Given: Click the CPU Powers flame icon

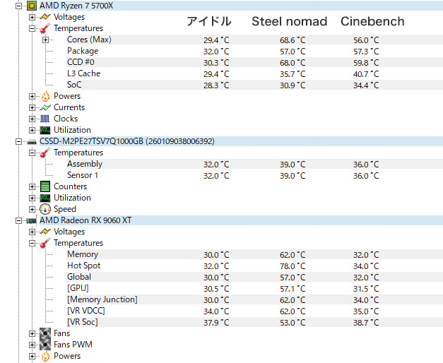Looking at the screenshot, I should [45, 96].
